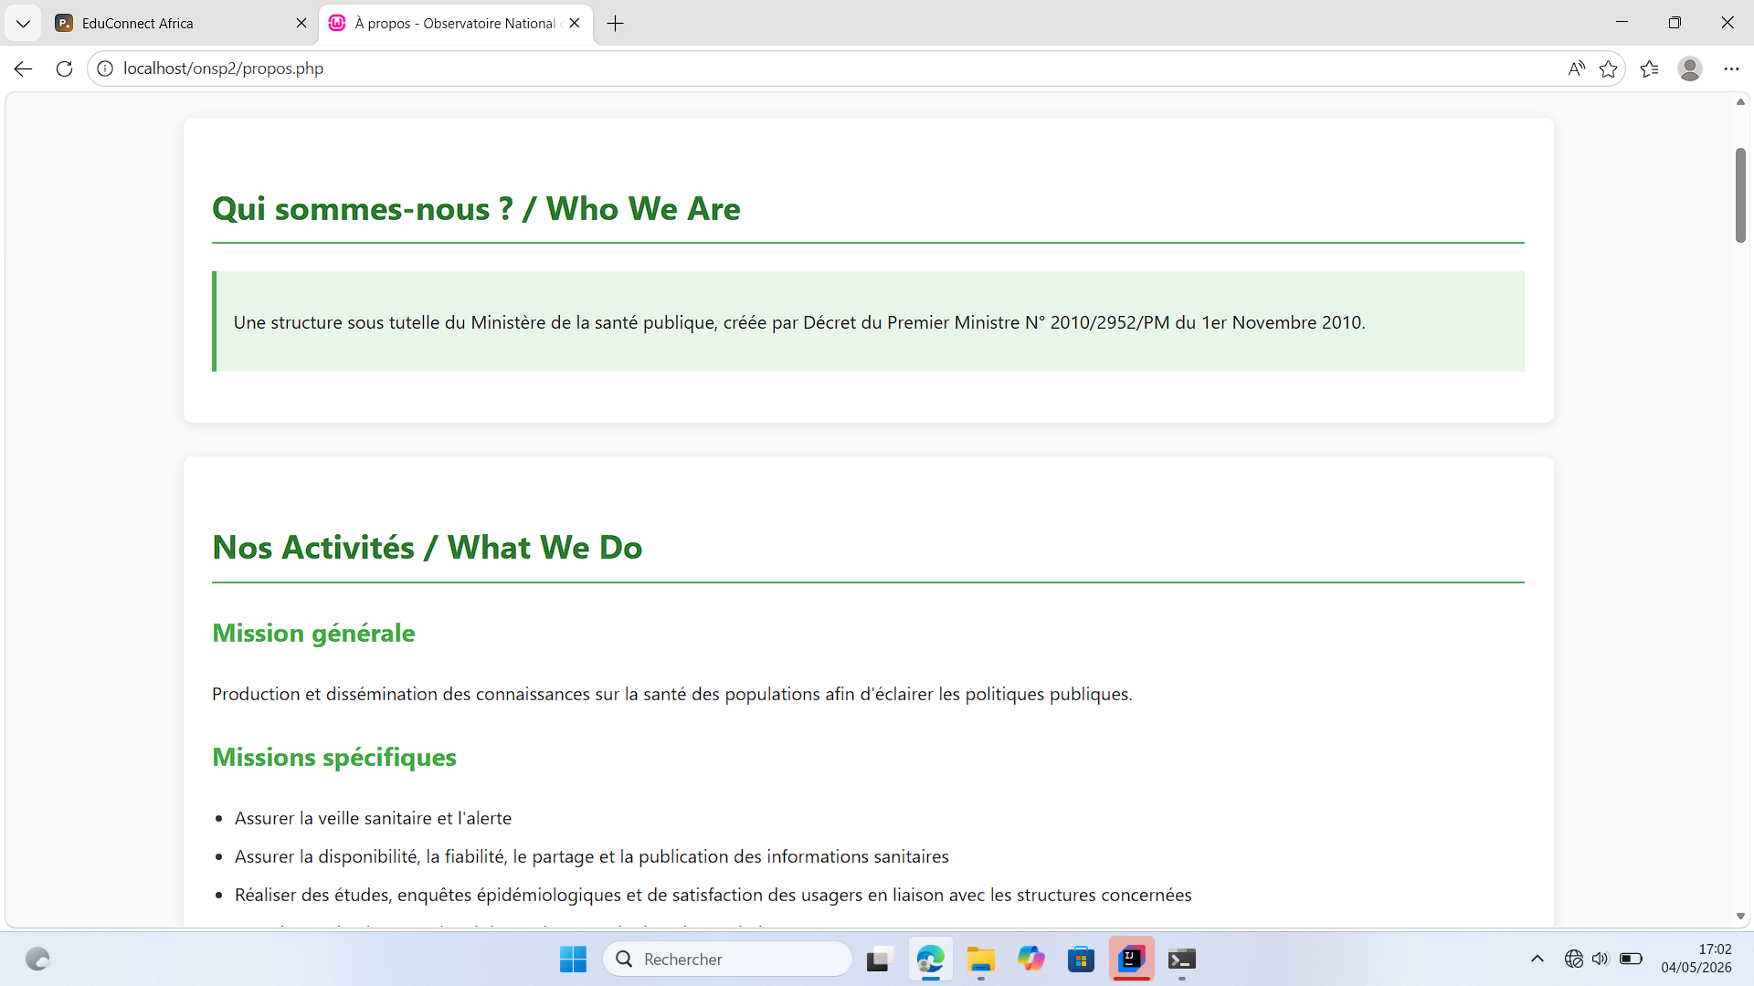This screenshot has width=1754, height=986.
Task: Minimize the browser window
Action: [1622, 23]
